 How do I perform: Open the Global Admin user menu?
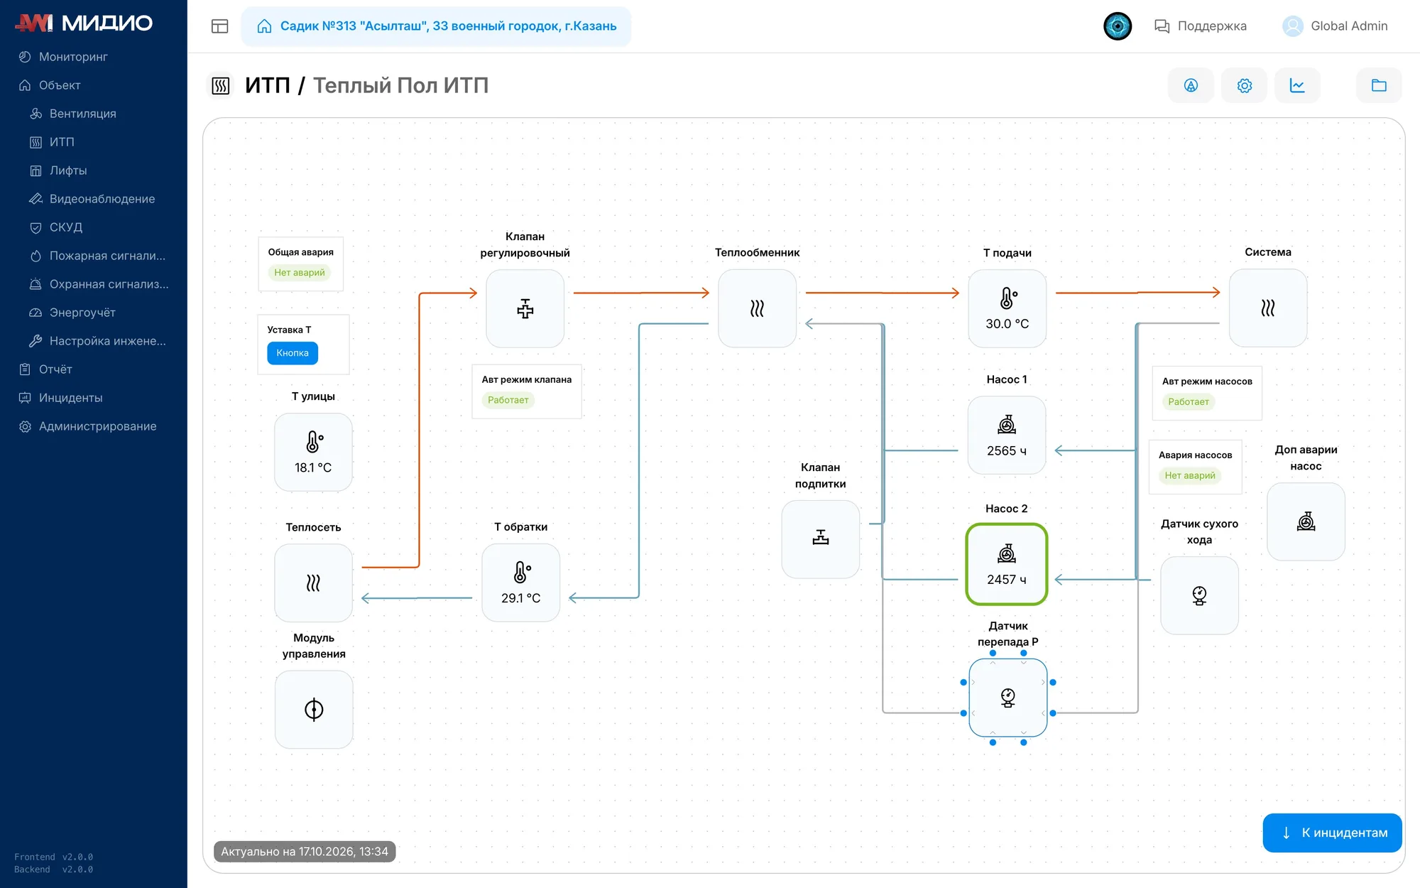click(x=1335, y=26)
